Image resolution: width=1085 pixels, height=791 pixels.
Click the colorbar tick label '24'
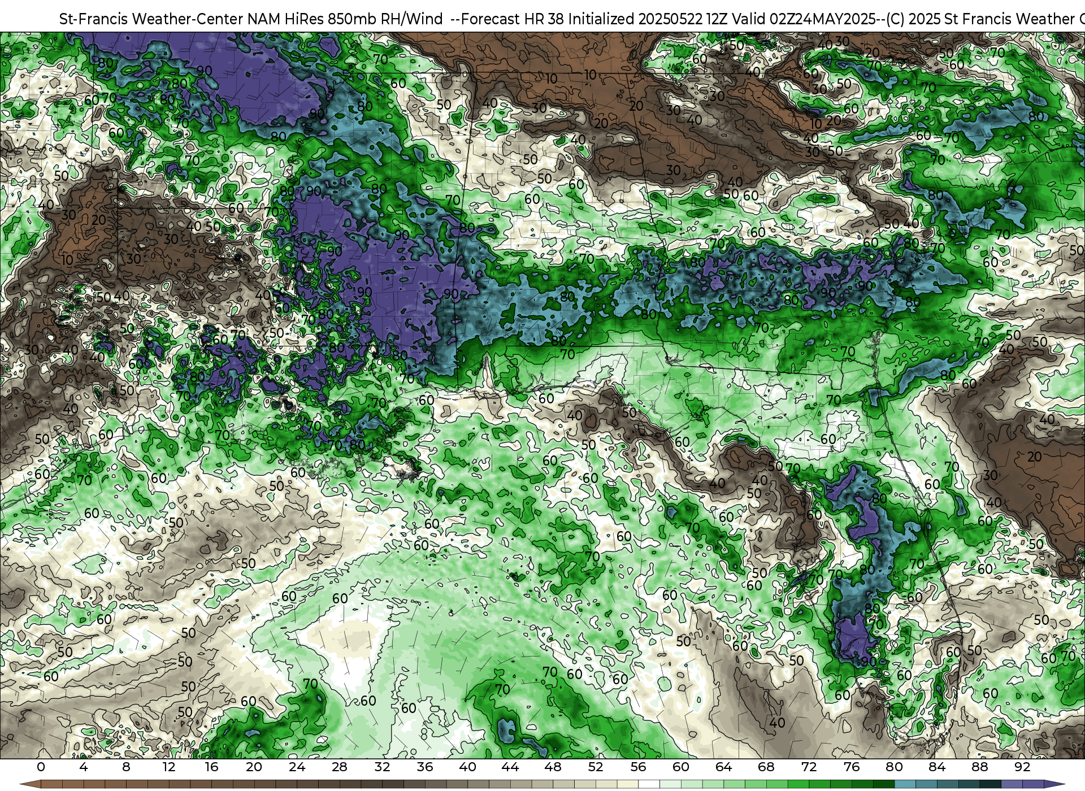297,767
